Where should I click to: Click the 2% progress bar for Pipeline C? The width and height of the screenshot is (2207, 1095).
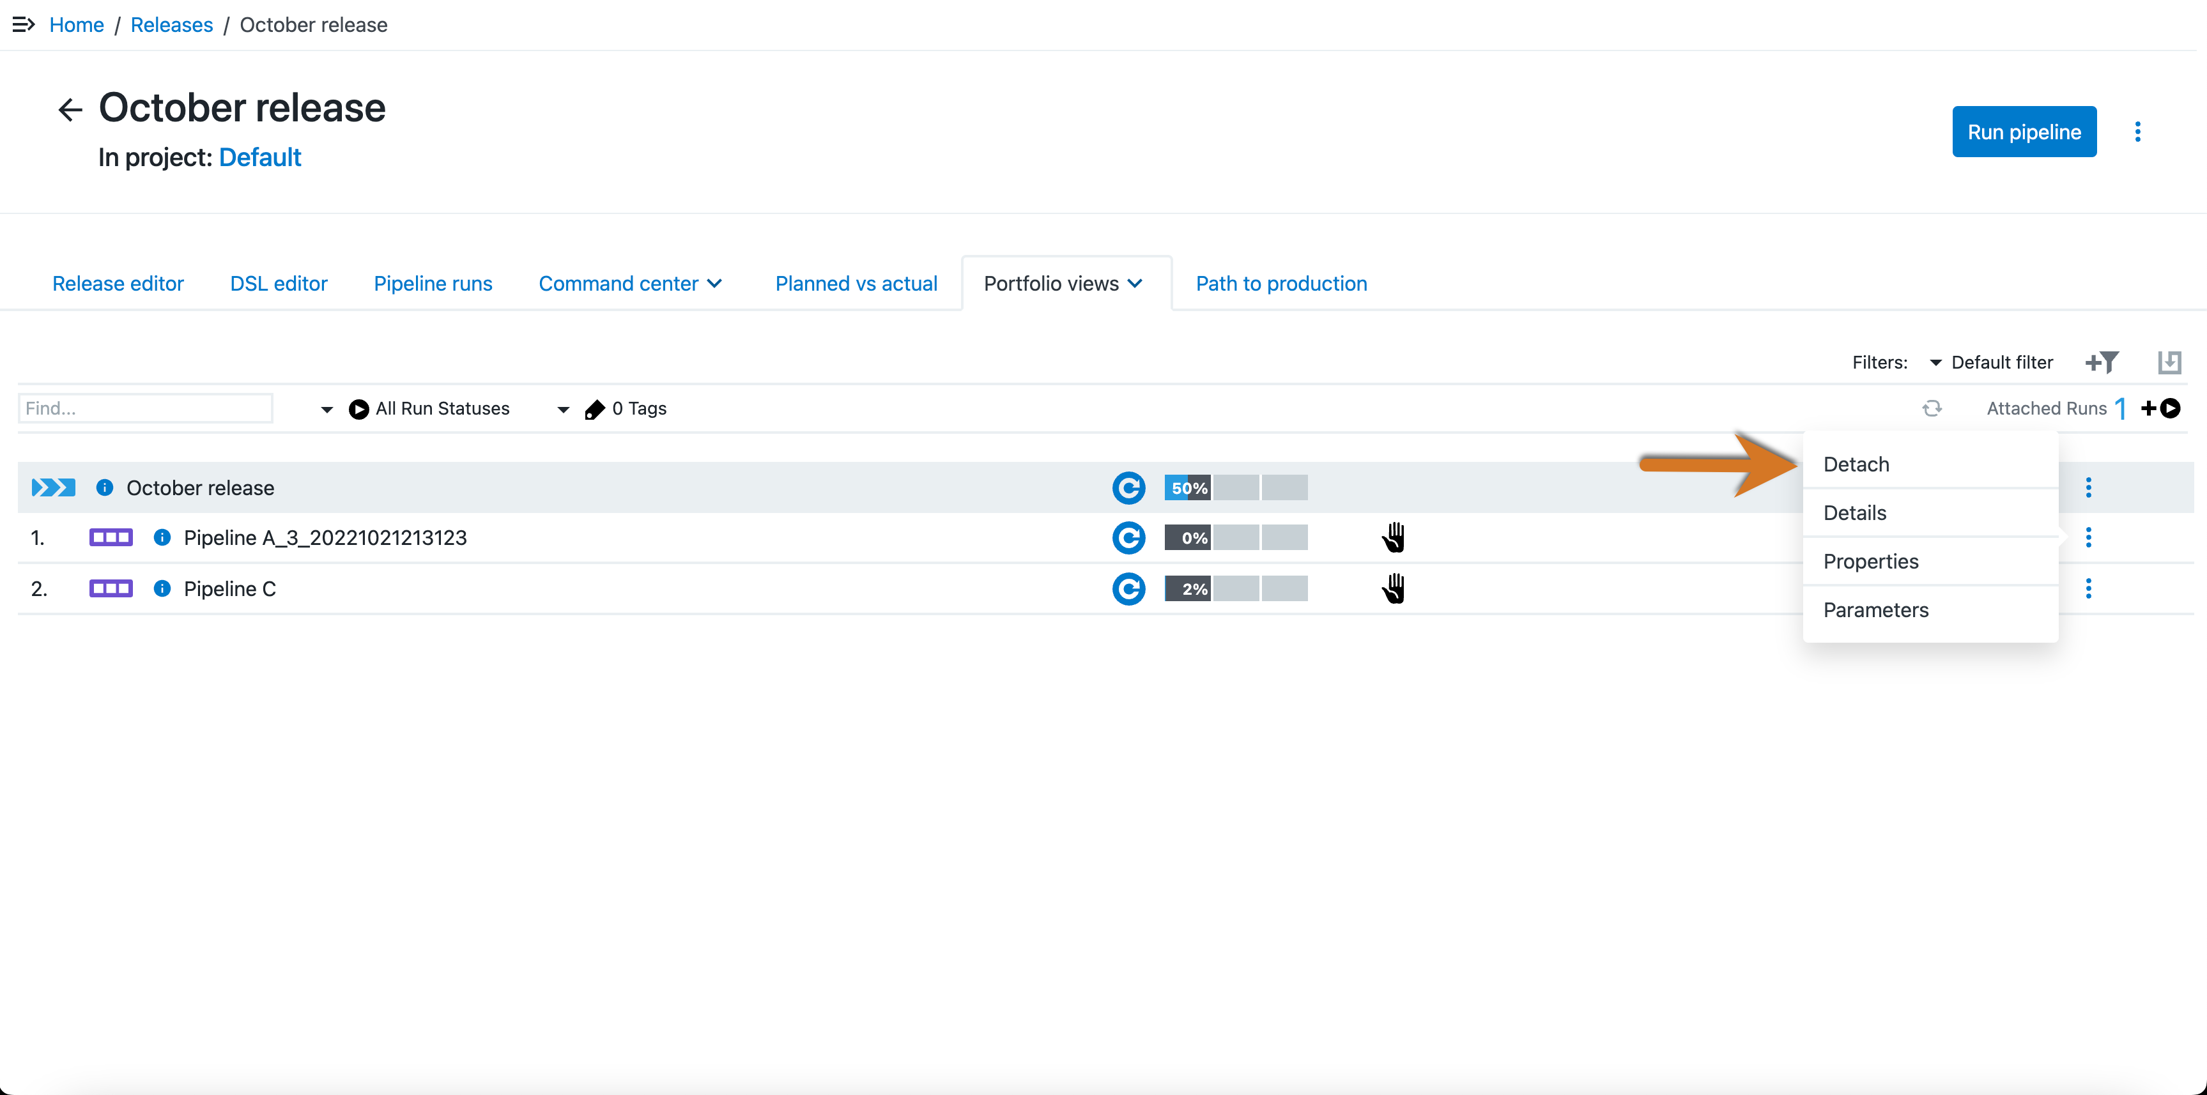[1235, 588]
